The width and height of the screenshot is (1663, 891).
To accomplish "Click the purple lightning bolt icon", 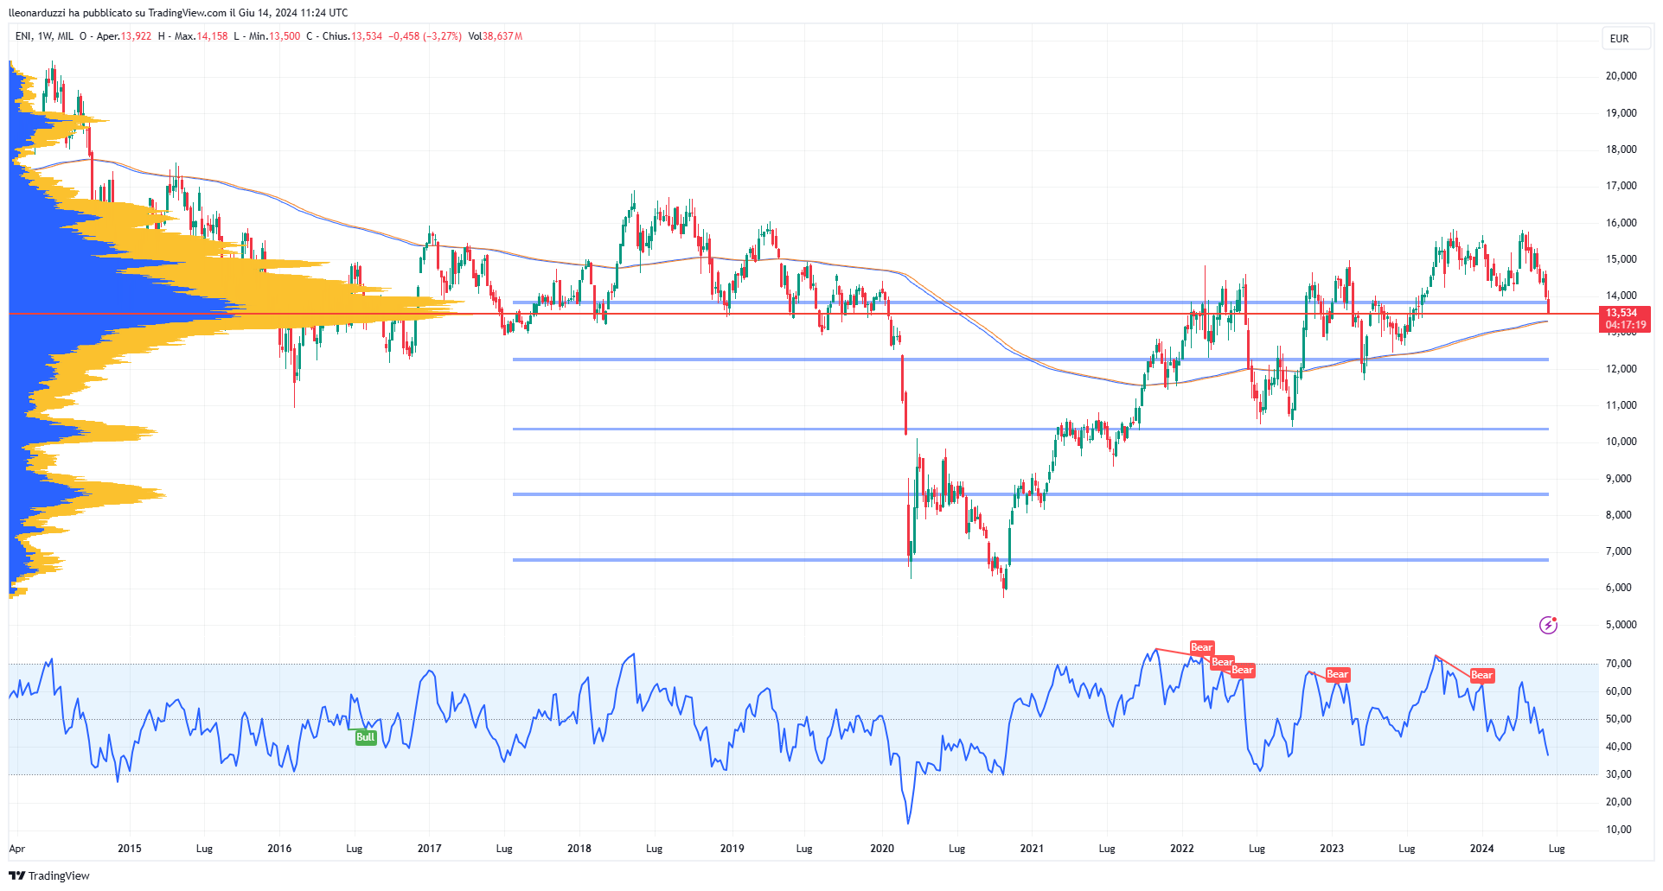I will tap(1548, 625).
